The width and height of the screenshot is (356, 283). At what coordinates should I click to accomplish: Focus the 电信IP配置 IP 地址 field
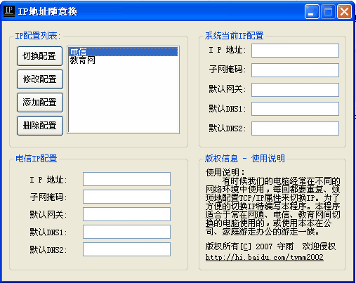tap(126, 179)
